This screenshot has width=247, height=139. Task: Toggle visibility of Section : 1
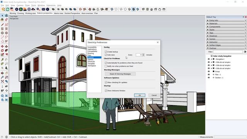click(209, 78)
